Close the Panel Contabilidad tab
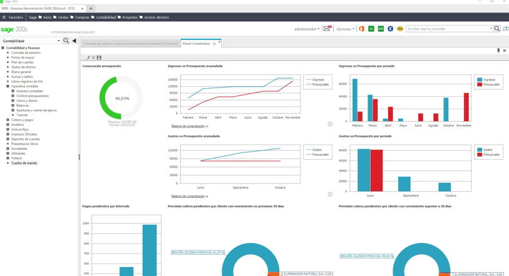Screen dimensions: 509x276 pyautogui.click(x=220, y=41)
